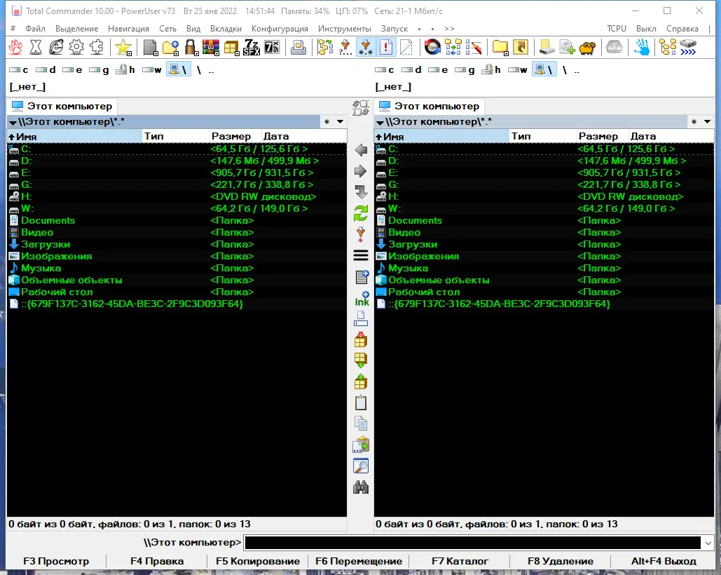
Task: Open the new folder plus dropdown button
Action: [170, 47]
